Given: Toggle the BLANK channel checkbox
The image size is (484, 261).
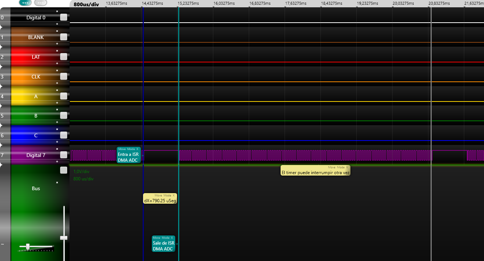Looking at the screenshot, I should [x=64, y=37].
